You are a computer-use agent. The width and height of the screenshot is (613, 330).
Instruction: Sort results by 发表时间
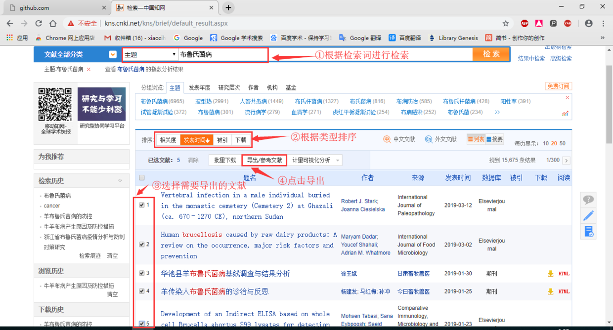pos(197,140)
